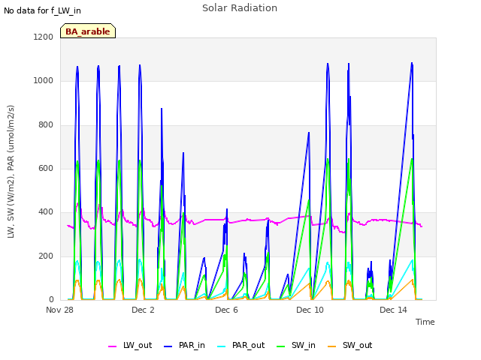
Task: Click the cyan PAR_out legend swatch
Action: pyautogui.click(x=221, y=346)
